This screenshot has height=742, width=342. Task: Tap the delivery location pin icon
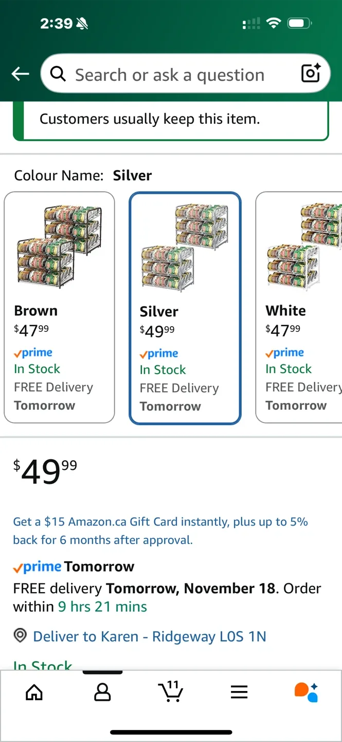[20, 636]
